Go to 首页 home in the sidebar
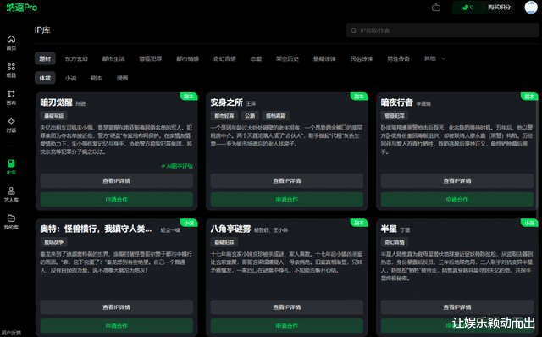 click(x=11, y=42)
